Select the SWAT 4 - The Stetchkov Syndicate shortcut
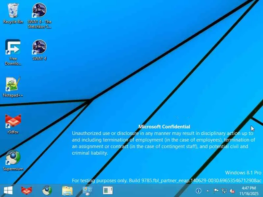This screenshot has width=263, height=197. point(39,16)
